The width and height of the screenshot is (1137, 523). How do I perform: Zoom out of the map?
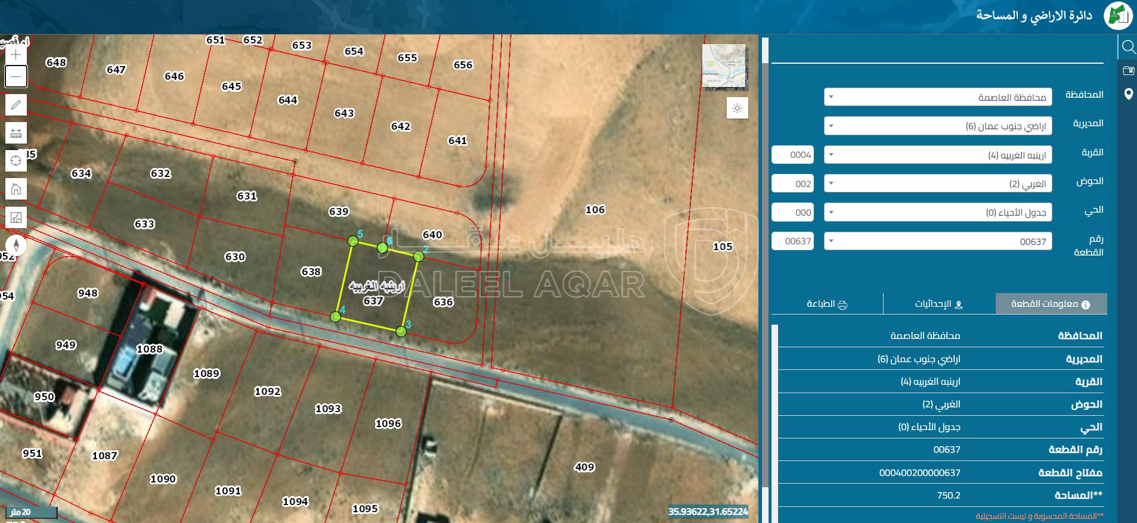[x=16, y=77]
